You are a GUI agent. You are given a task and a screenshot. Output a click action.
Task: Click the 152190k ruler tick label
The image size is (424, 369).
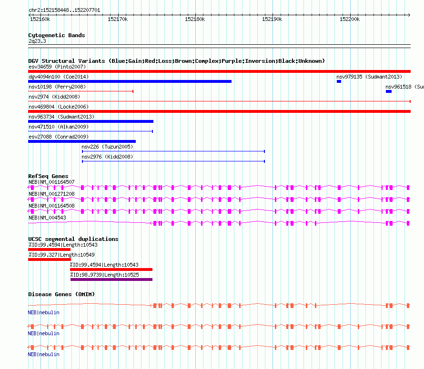click(272, 19)
